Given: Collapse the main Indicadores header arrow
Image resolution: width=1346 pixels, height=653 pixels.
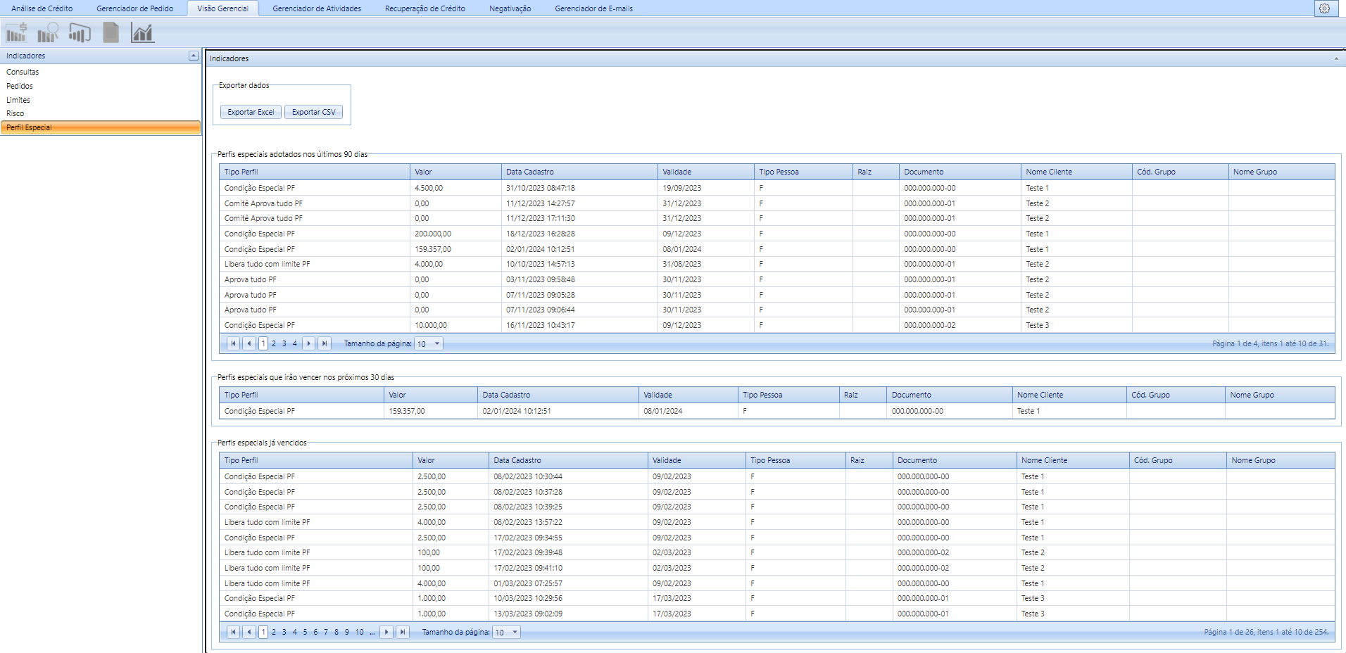Looking at the screenshot, I should click(x=1336, y=59).
